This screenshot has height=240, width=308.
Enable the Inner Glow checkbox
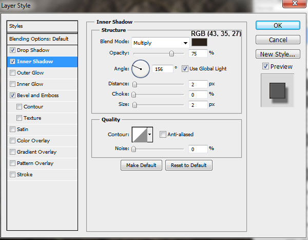coord(12,84)
